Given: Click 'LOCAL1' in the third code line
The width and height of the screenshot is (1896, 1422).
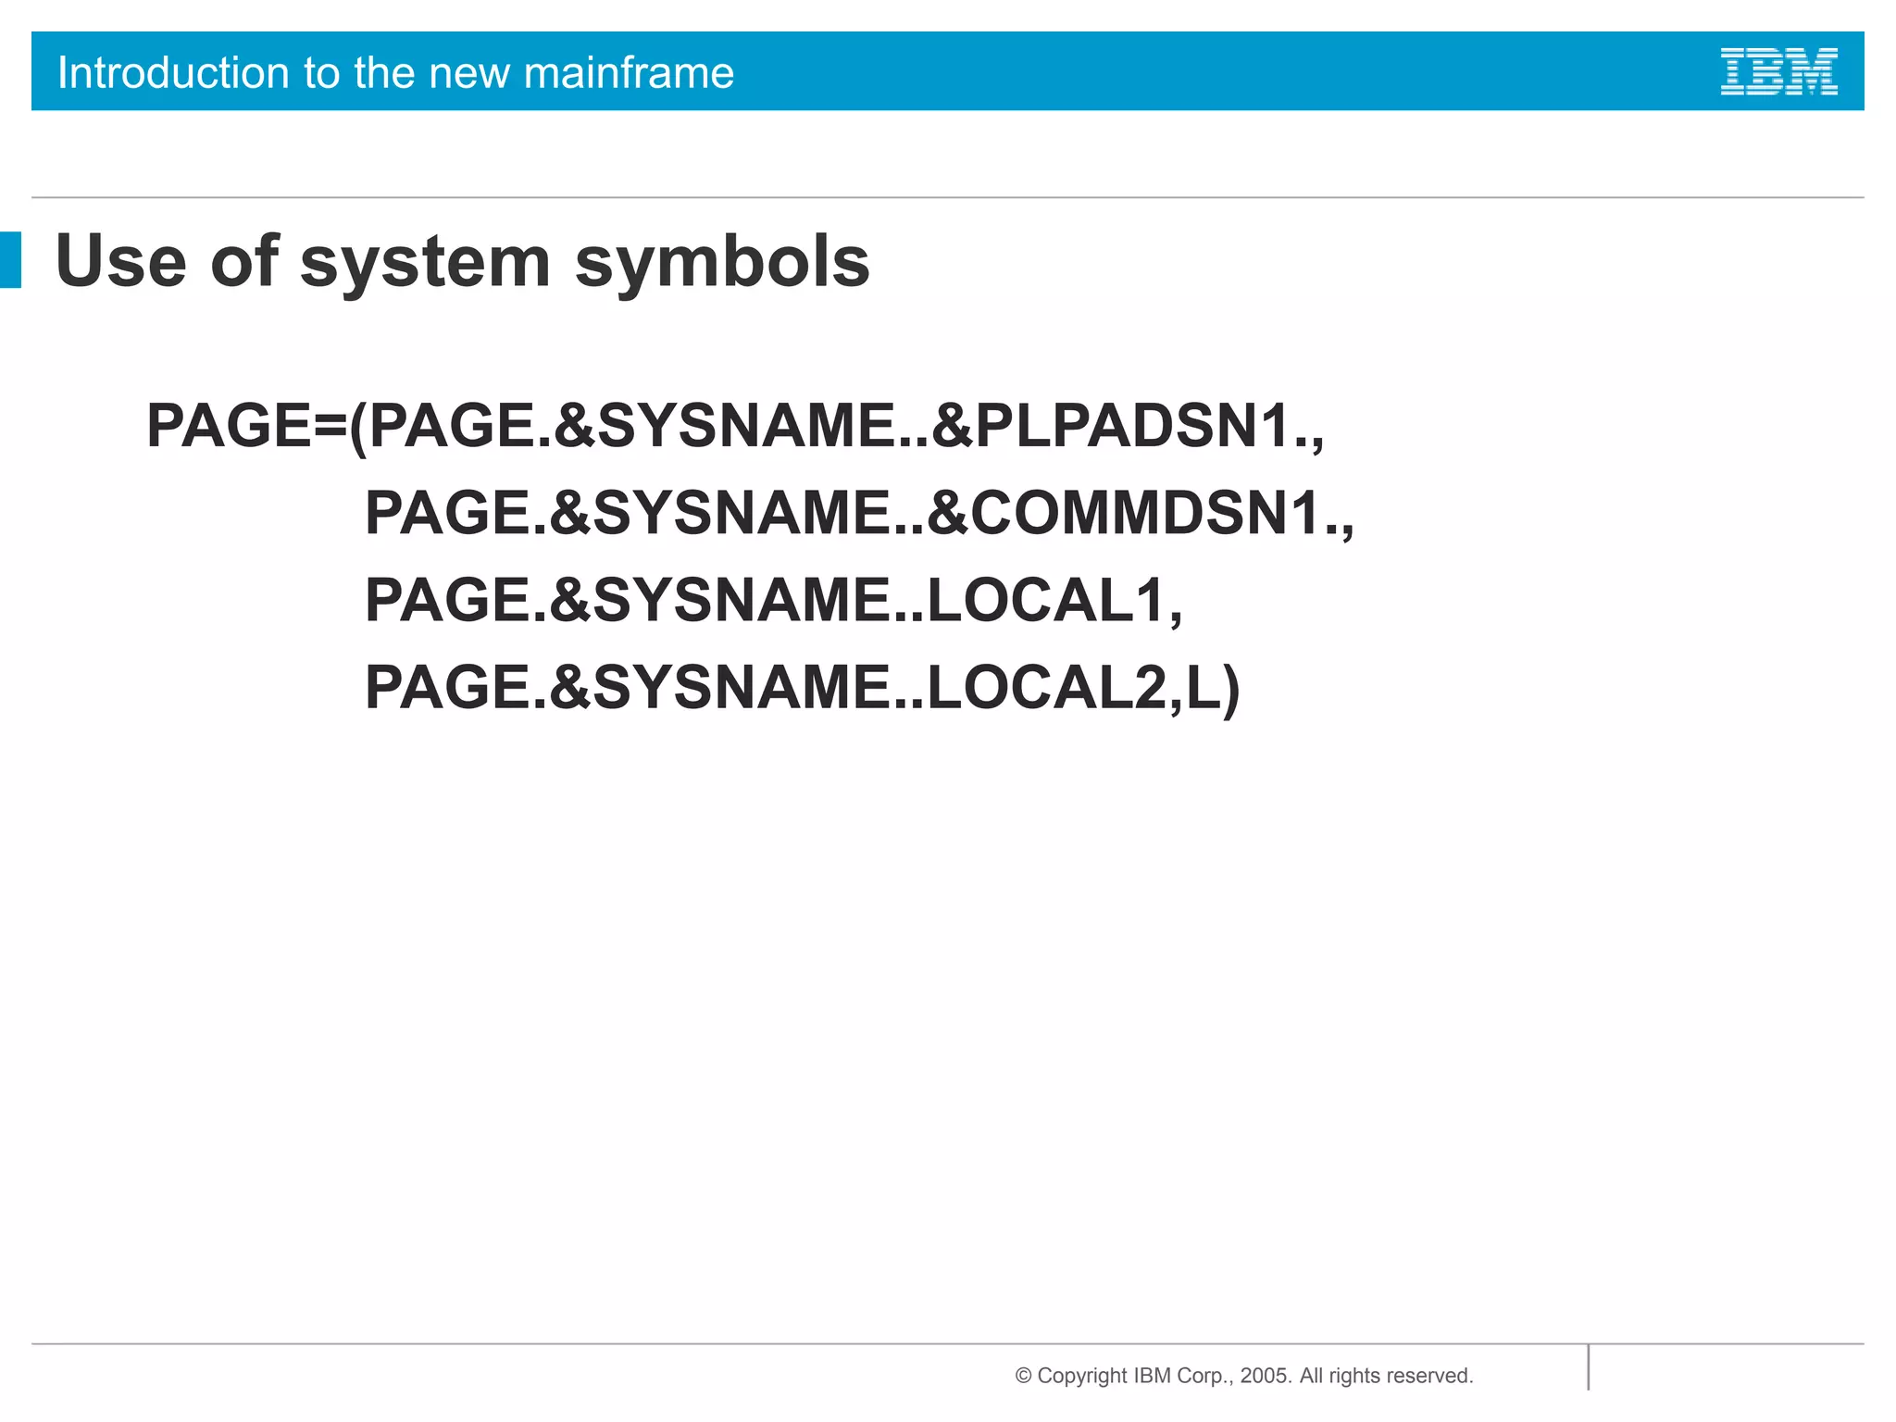Looking at the screenshot, I should point(1046,601).
